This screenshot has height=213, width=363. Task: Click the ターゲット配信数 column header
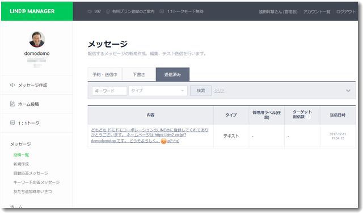[302, 114]
